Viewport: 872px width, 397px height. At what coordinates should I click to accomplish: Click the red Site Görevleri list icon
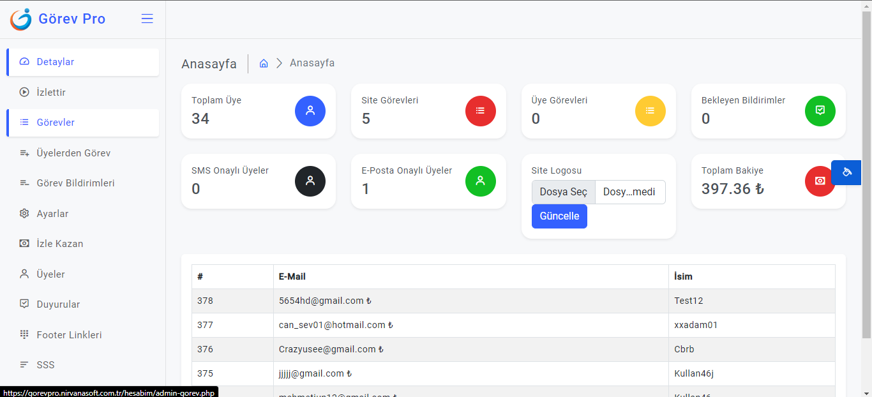click(x=481, y=110)
